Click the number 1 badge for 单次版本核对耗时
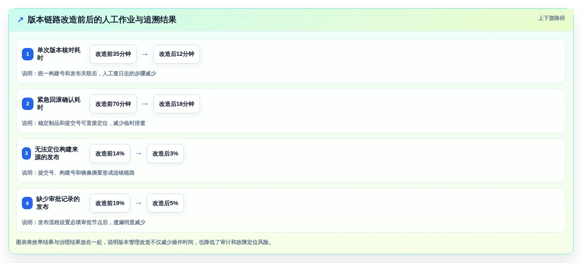582x263 pixels. [x=28, y=54]
